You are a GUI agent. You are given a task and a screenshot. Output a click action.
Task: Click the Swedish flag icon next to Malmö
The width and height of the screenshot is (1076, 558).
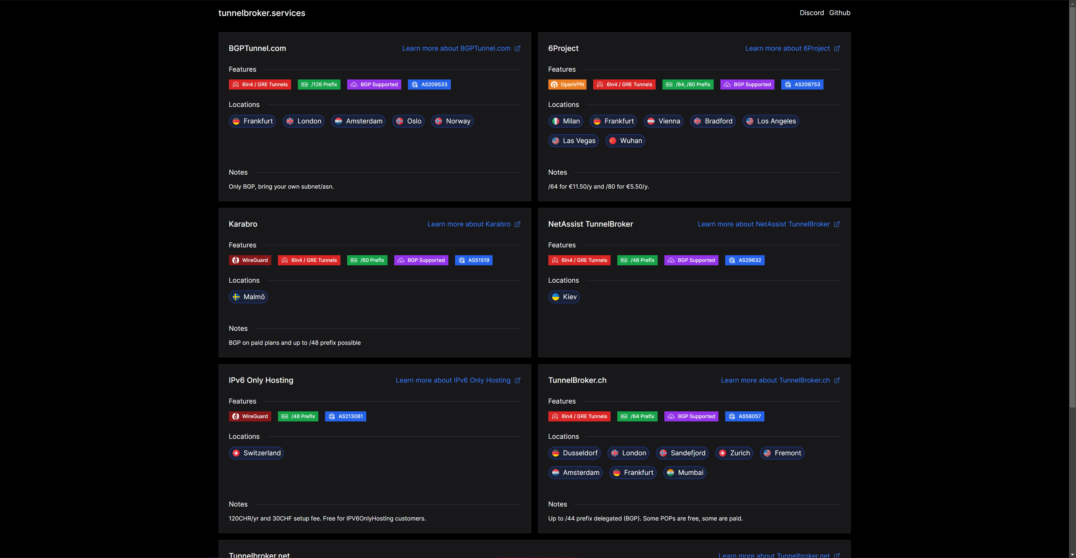(x=236, y=297)
